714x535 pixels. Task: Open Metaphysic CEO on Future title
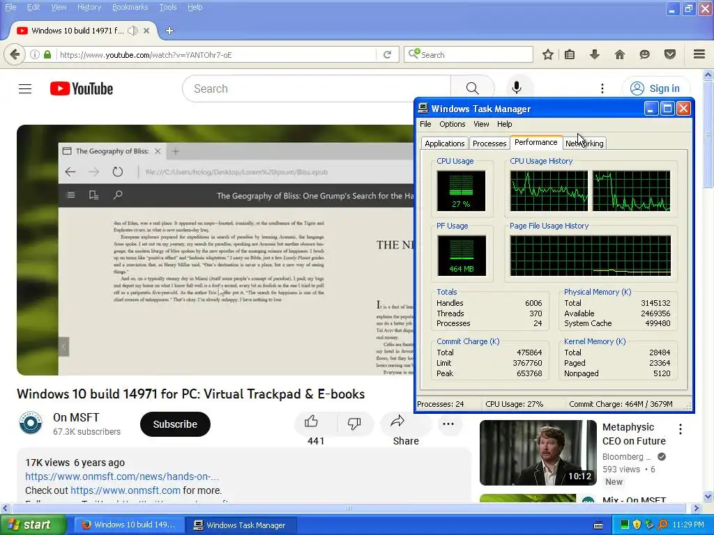[634, 434]
